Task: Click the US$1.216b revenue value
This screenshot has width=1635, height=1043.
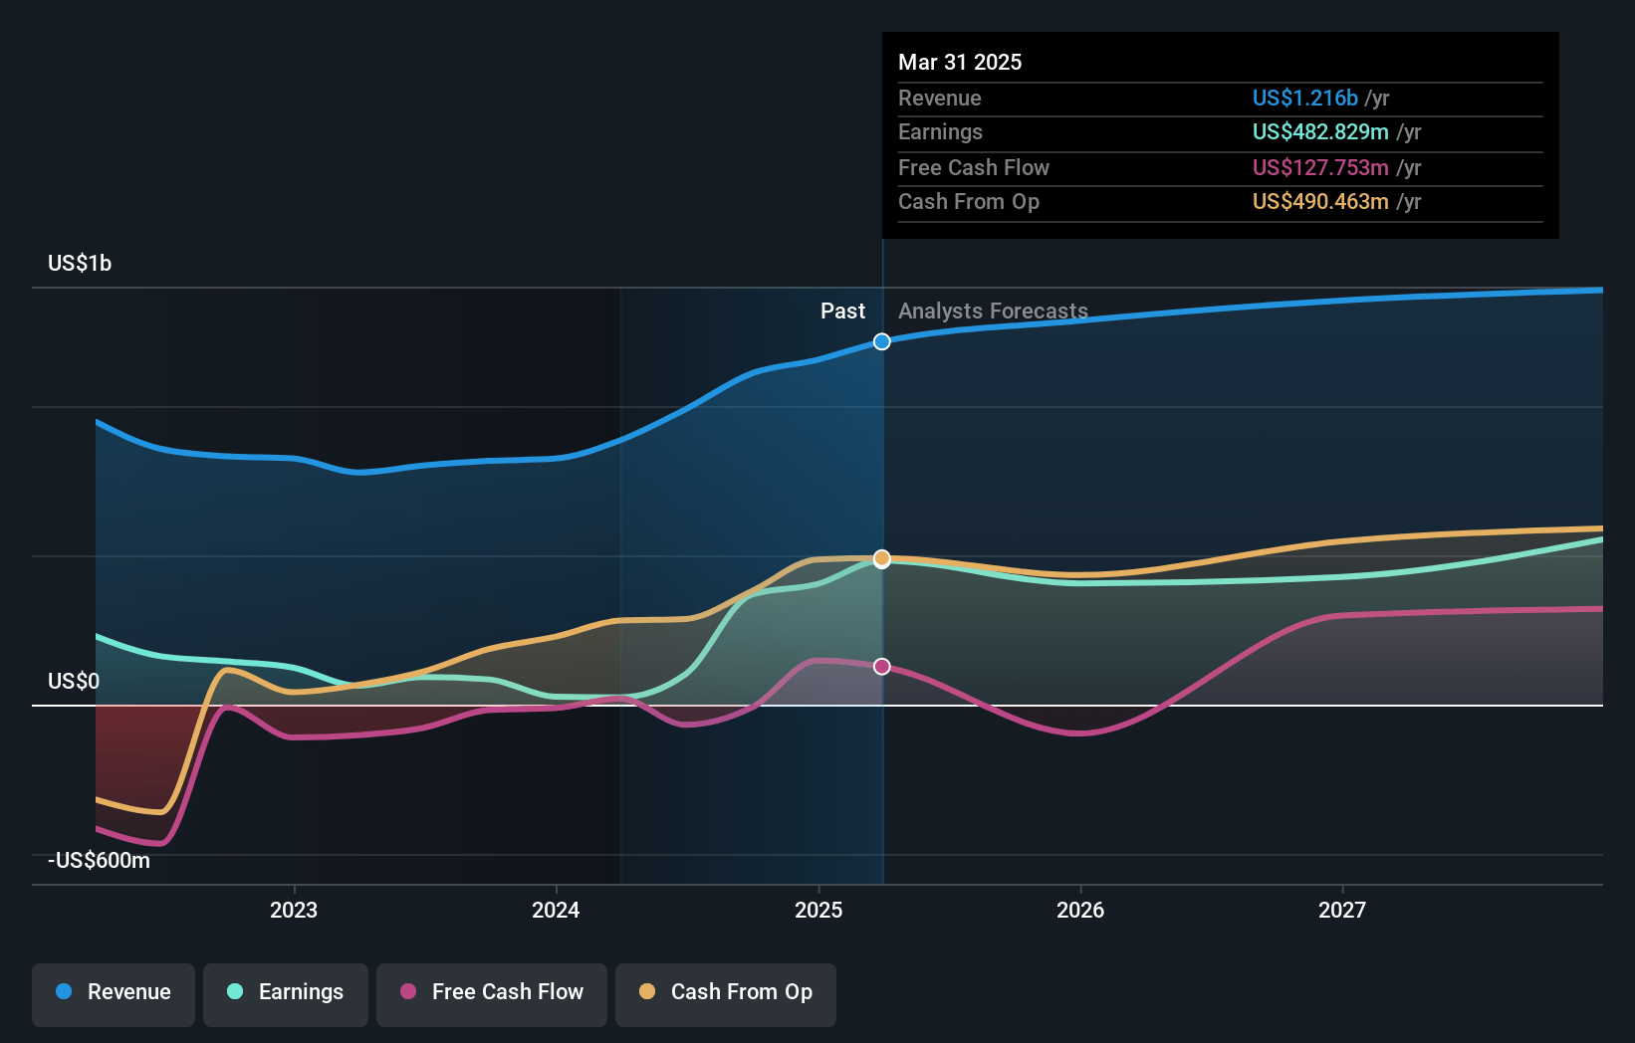Action: tap(1305, 98)
